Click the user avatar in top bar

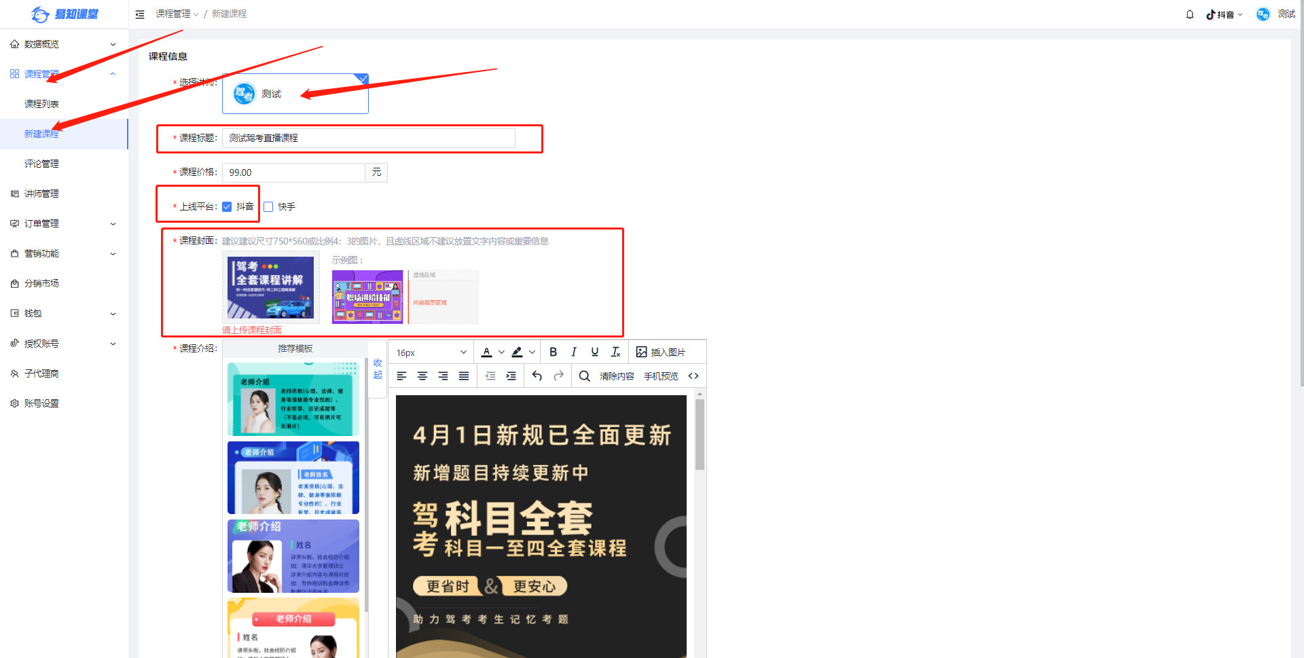(1263, 14)
